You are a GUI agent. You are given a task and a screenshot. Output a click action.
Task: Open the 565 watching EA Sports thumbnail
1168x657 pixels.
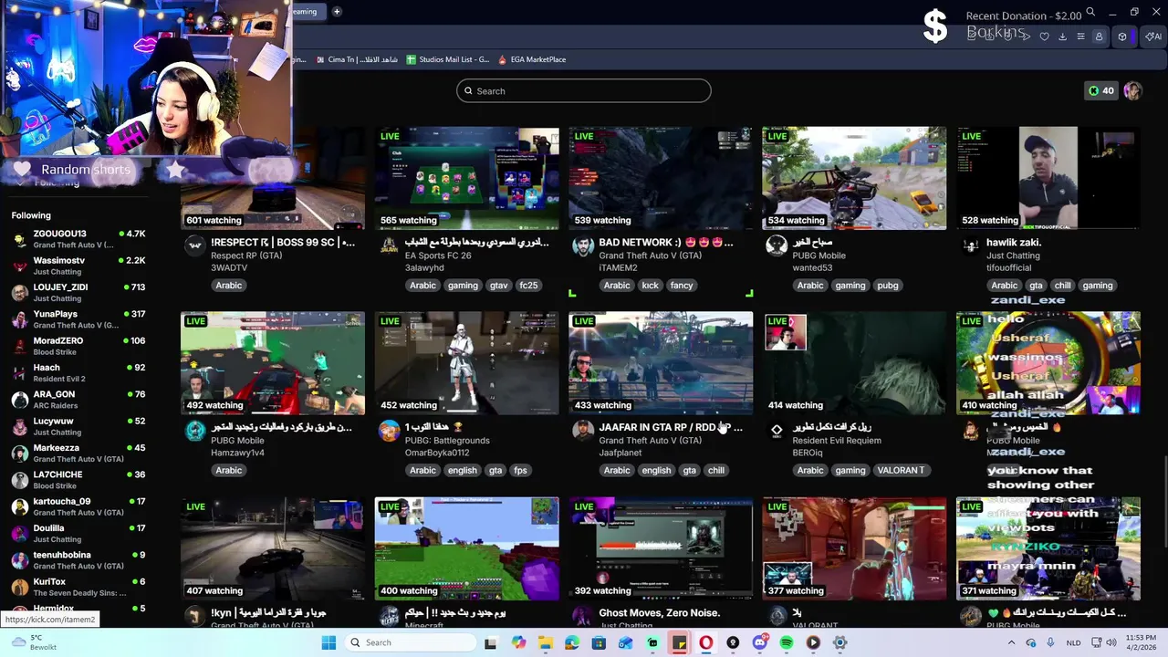466,178
